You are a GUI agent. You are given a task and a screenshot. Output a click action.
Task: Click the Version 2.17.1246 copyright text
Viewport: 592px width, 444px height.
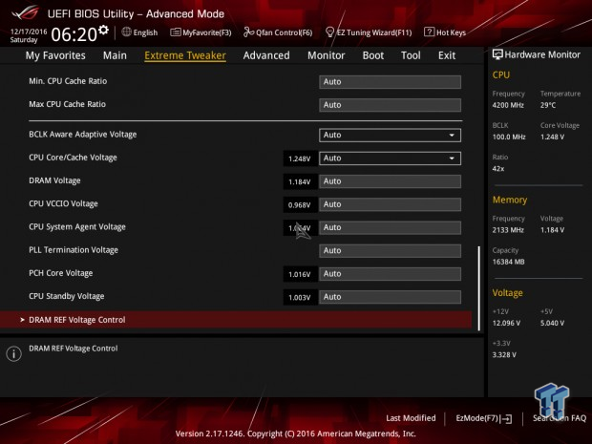coord(296,433)
